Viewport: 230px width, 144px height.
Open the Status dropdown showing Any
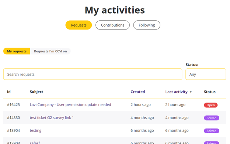[x=206, y=74]
